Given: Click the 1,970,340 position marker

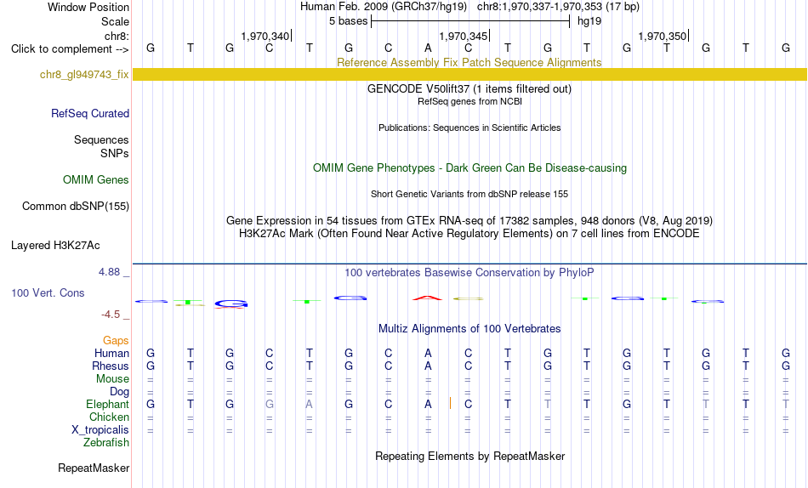Looking at the screenshot, I should pos(266,36).
